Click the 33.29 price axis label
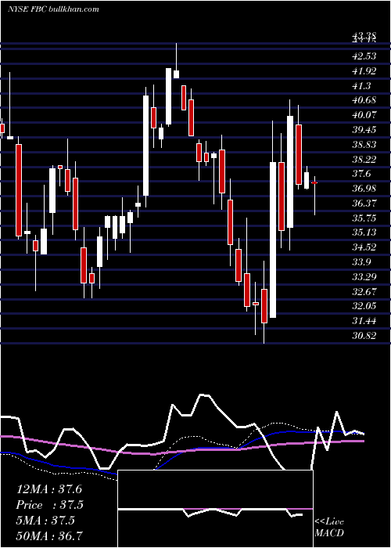 coord(364,277)
